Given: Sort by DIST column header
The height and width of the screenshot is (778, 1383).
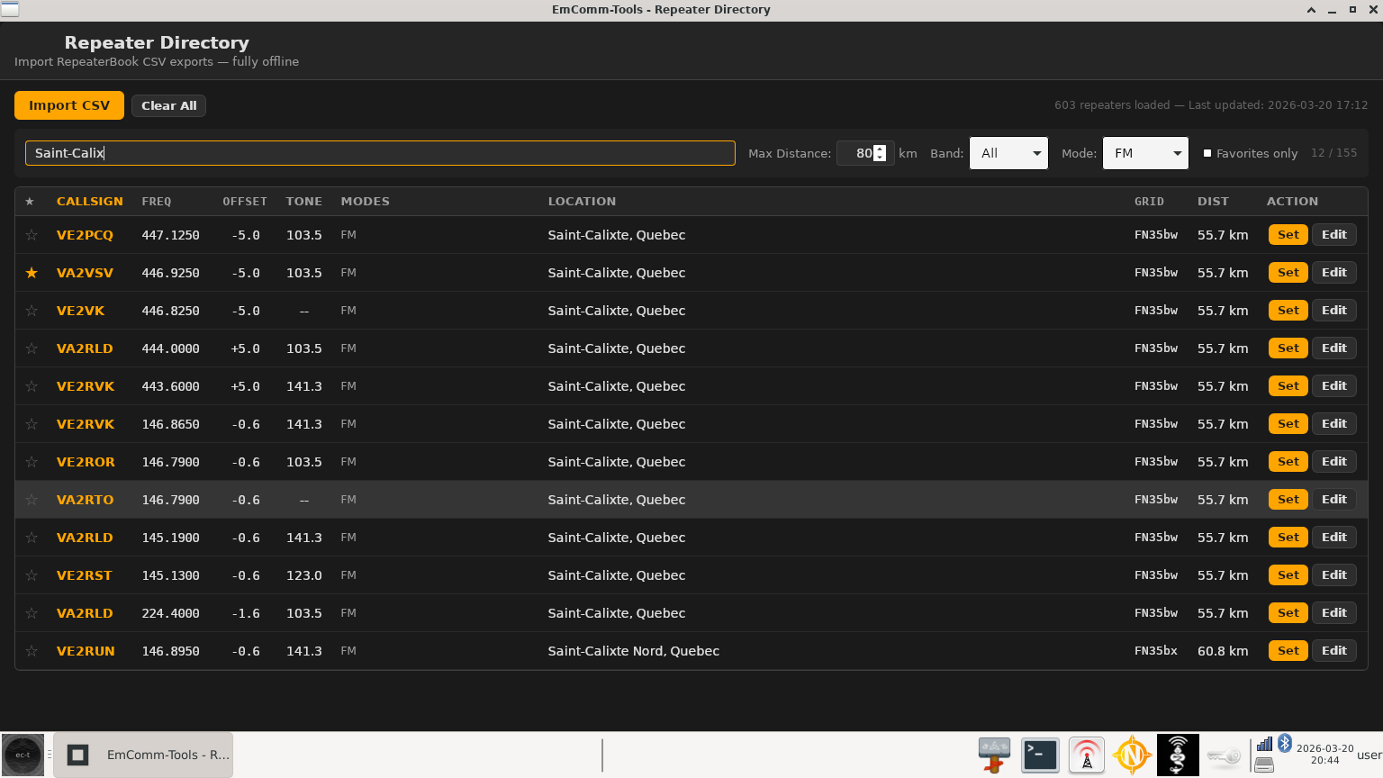Looking at the screenshot, I should (x=1213, y=202).
